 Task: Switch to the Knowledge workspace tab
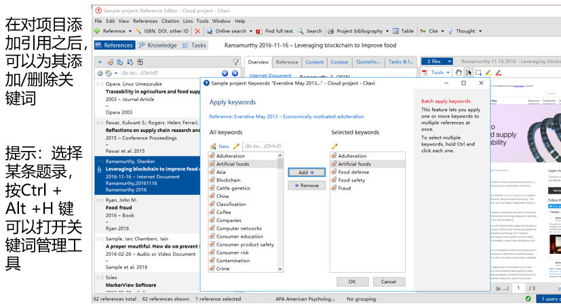[x=158, y=45]
